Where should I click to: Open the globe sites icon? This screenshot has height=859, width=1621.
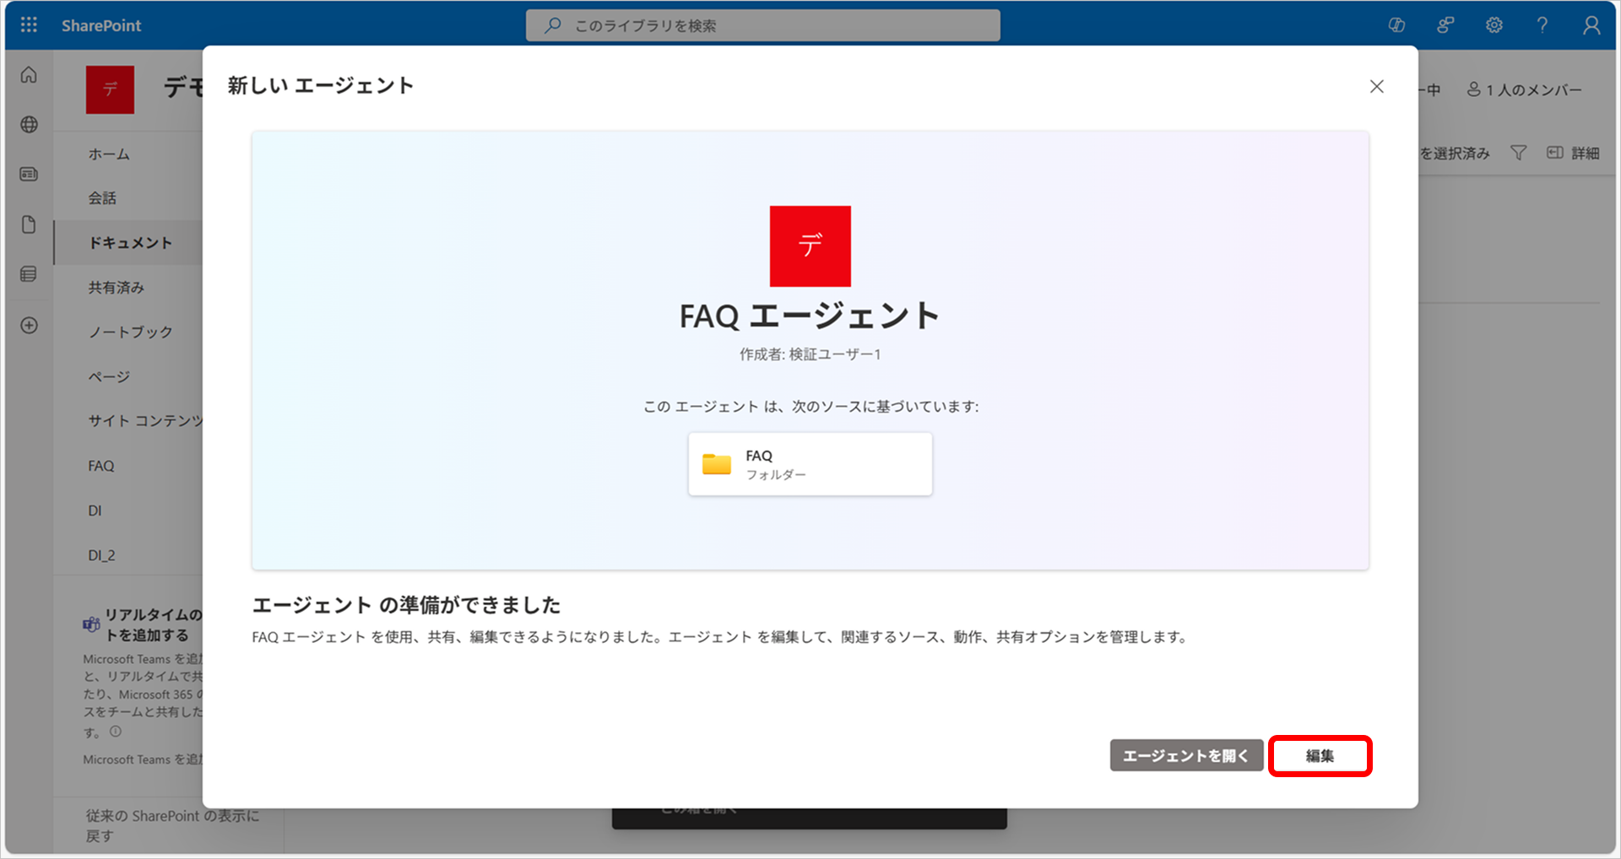29,125
